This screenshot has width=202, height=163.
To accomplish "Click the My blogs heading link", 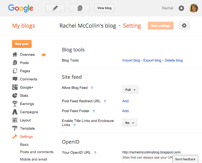I will [x=24, y=26].
